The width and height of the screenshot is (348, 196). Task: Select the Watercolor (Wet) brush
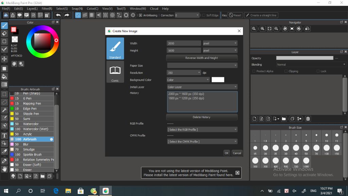(x=32, y=129)
